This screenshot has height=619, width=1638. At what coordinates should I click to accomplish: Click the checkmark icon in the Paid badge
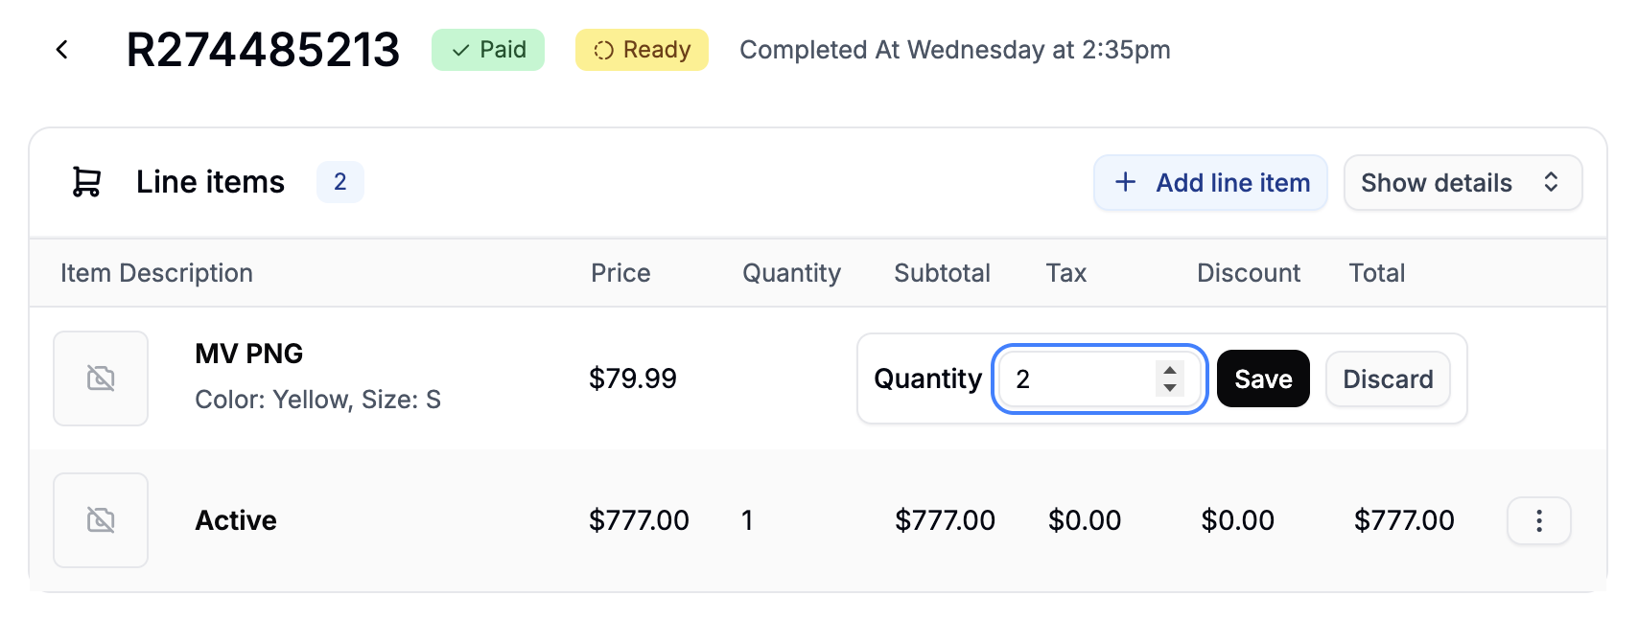pyautogui.click(x=458, y=50)
